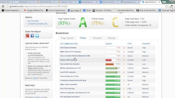
Task: Open How to Speed WordPress bookmark
Action: click(56, 10)
